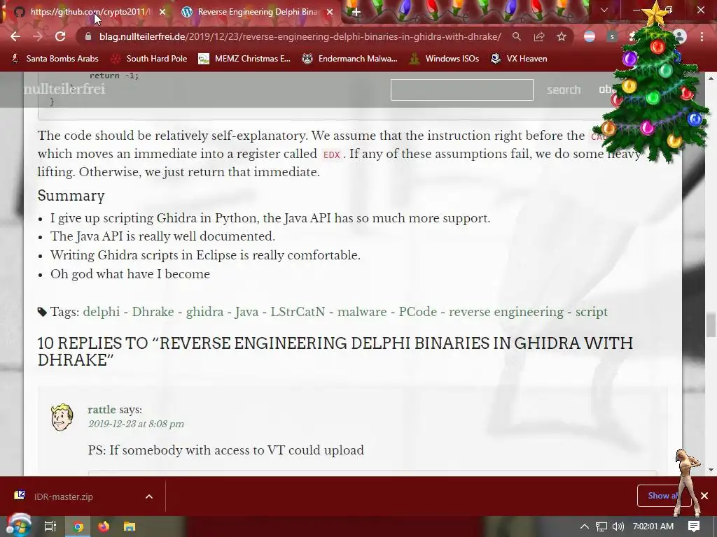Click the EDX inline code text
The height and width of the screenshot is (537, 717).
331,155
